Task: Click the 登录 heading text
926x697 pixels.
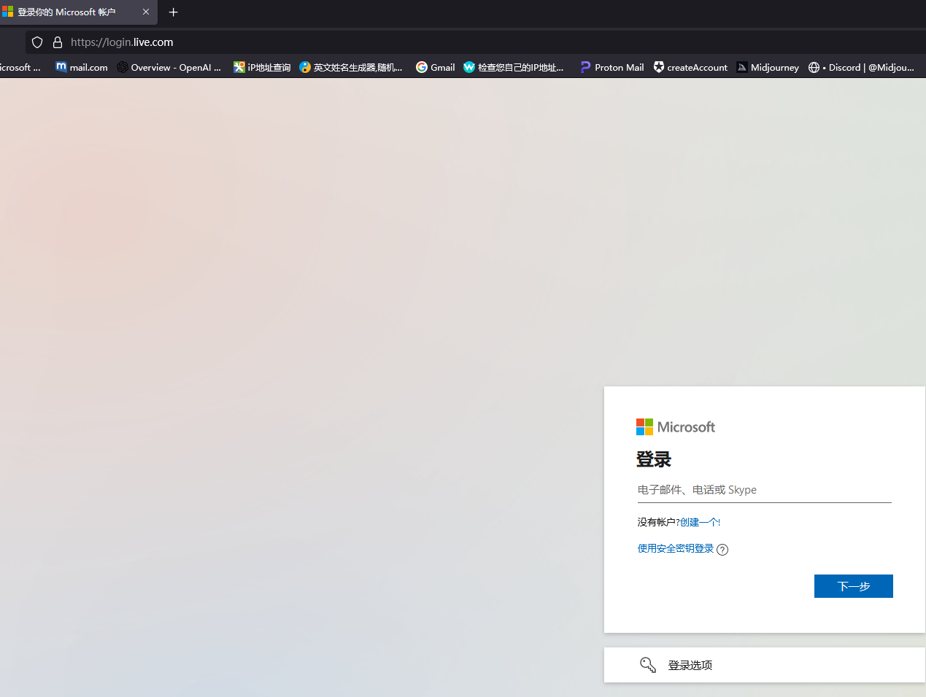Action: 654,459
